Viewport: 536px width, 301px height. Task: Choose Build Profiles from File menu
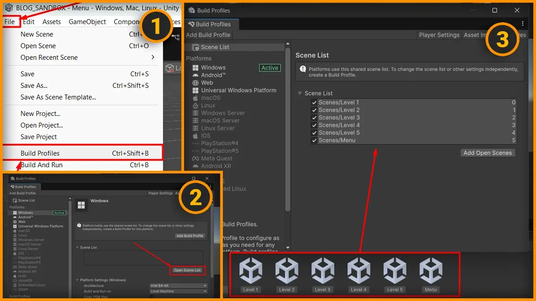(x=83, y=153)
